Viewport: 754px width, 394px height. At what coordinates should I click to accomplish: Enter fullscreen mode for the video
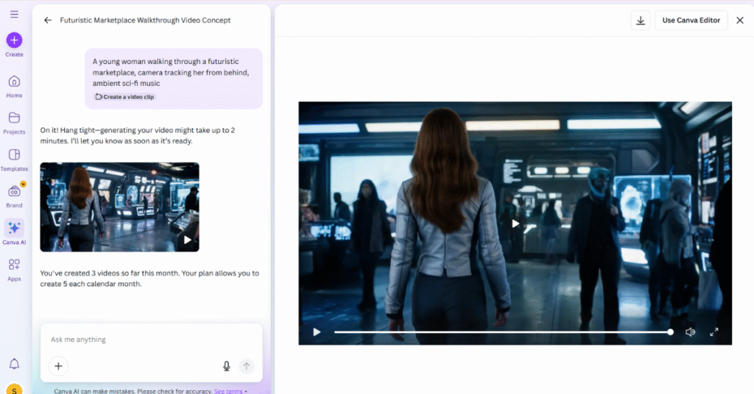714,332
